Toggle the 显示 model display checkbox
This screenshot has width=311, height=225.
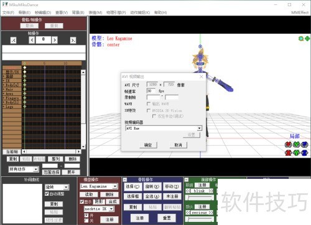click(x=81, y=202)
